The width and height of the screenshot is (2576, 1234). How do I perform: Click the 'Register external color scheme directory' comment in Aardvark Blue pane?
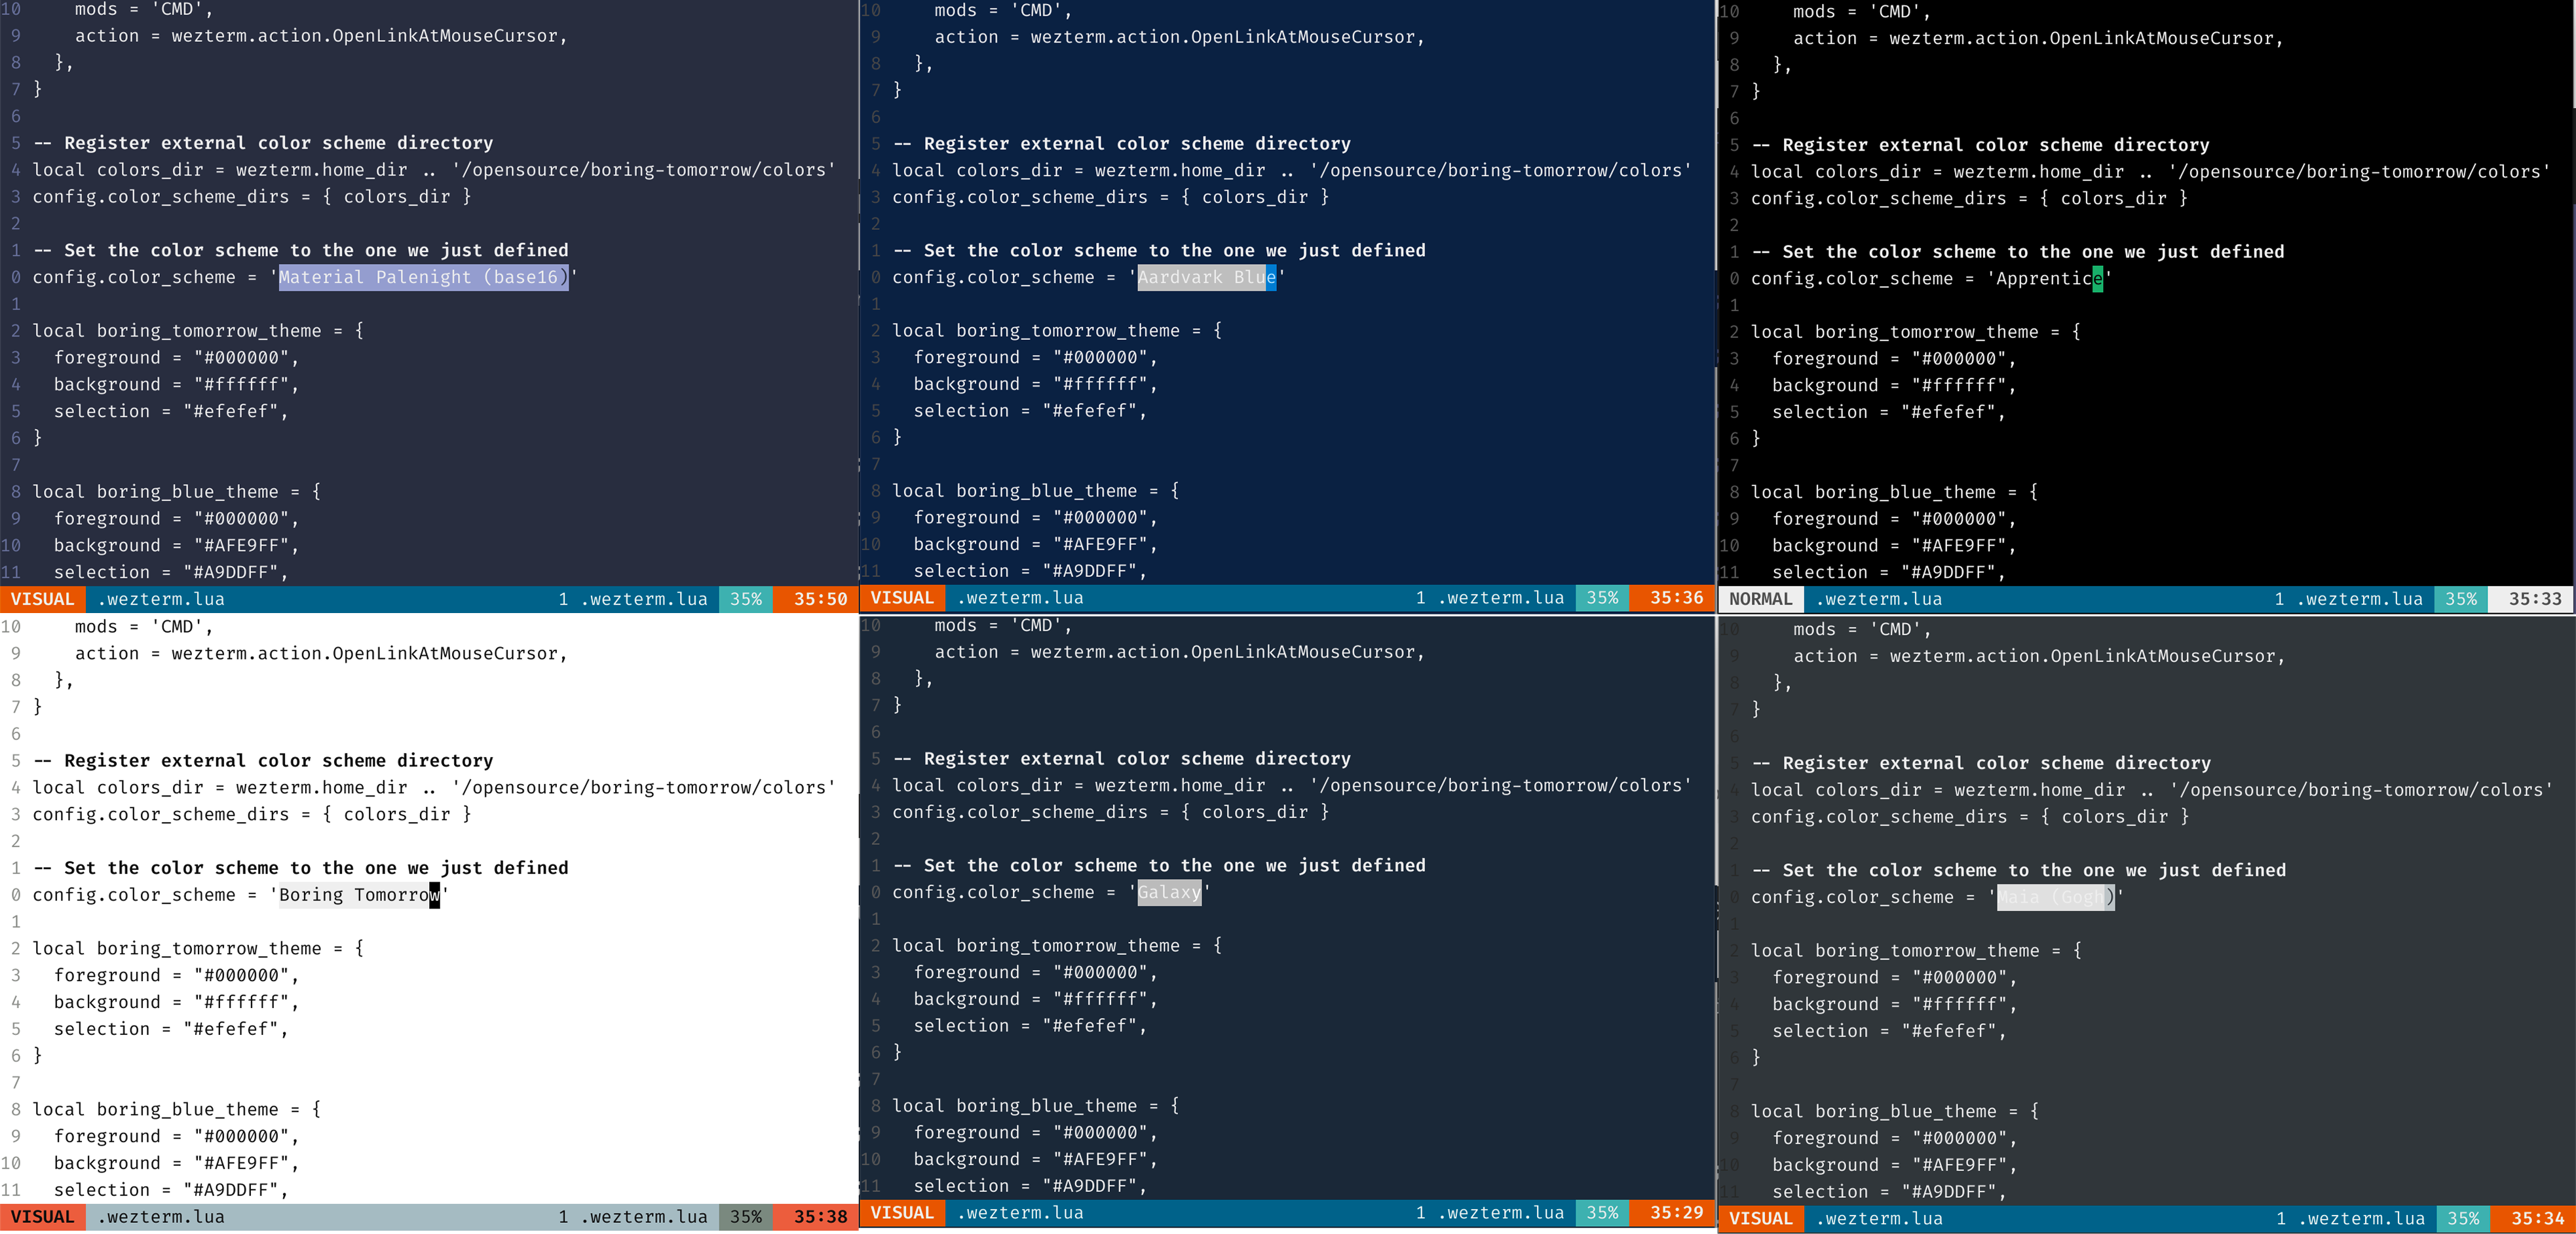[x=1122, y=144]
